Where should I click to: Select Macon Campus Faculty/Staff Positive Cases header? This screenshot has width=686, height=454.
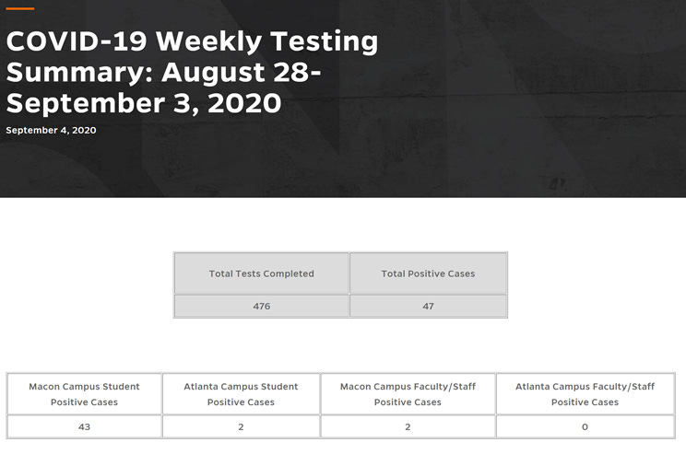[408, 394]
